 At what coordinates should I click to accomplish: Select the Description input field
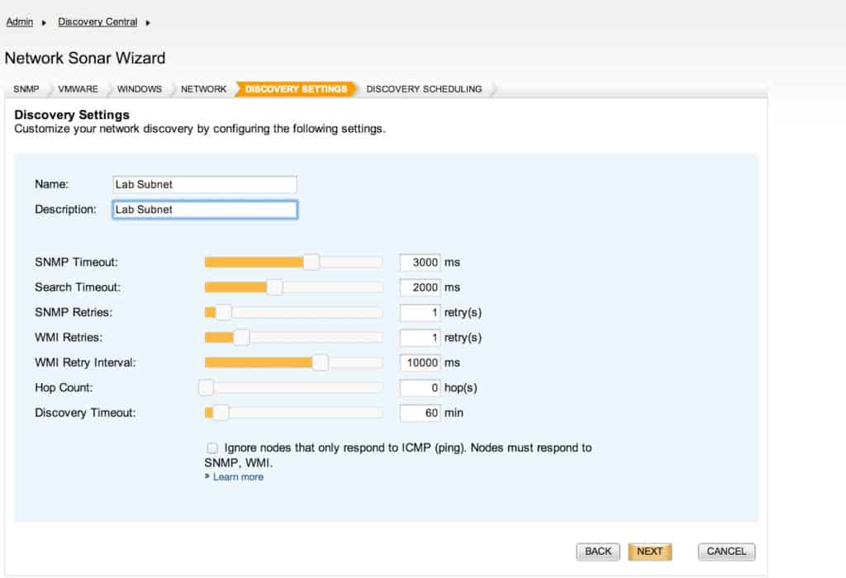(x=204, y=209)
